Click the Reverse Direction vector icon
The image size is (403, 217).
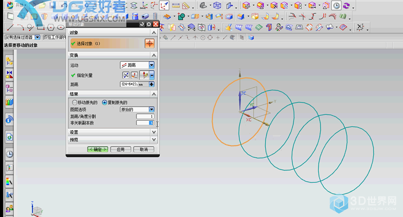tap(126, 75)
